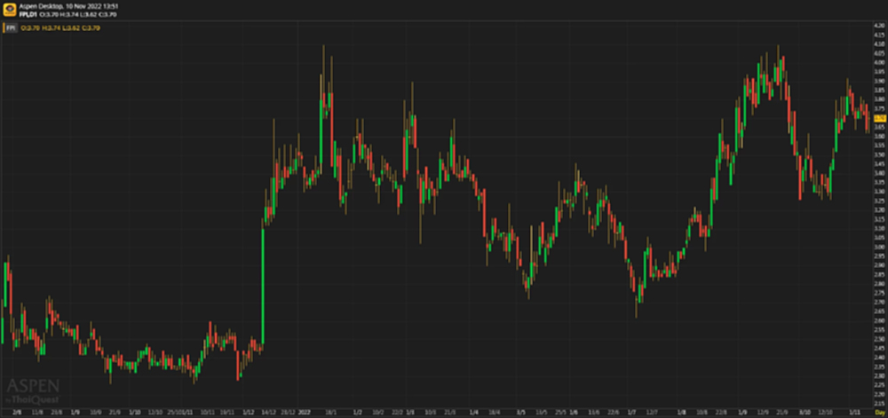The height and width of the screenshot is (418, 888).
Task: Click the highlighted current price tag on axis
Action: [879, 118]
